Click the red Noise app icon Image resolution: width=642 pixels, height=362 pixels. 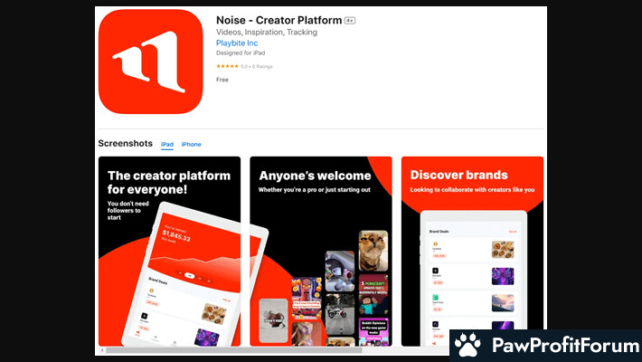(150, 62)
